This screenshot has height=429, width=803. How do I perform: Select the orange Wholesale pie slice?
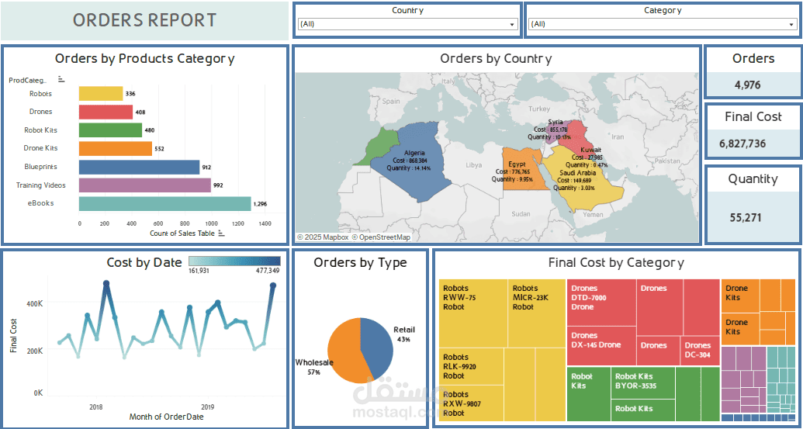[346, 351]
